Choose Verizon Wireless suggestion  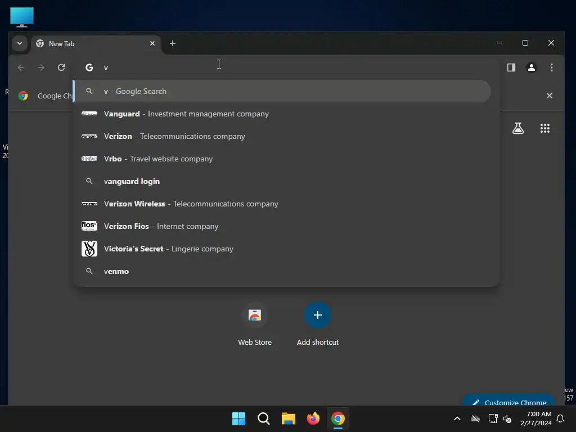click(282, 204)
